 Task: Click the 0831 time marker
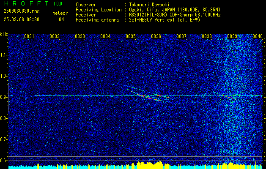pos(29,36)
